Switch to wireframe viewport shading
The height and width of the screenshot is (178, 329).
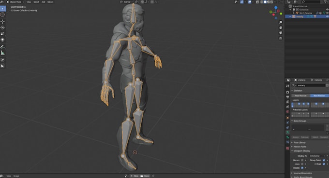point(262,2)
